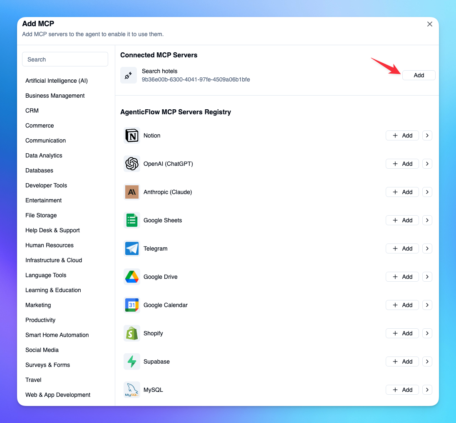
Task: Click the Search hotels plug icon
Action: pyautogui.click(x=129, y=75)
